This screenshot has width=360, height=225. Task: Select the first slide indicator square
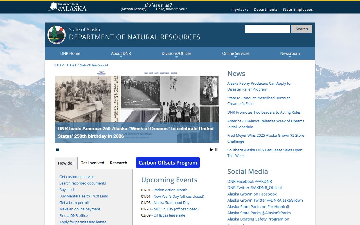click(x=58, y=150)
